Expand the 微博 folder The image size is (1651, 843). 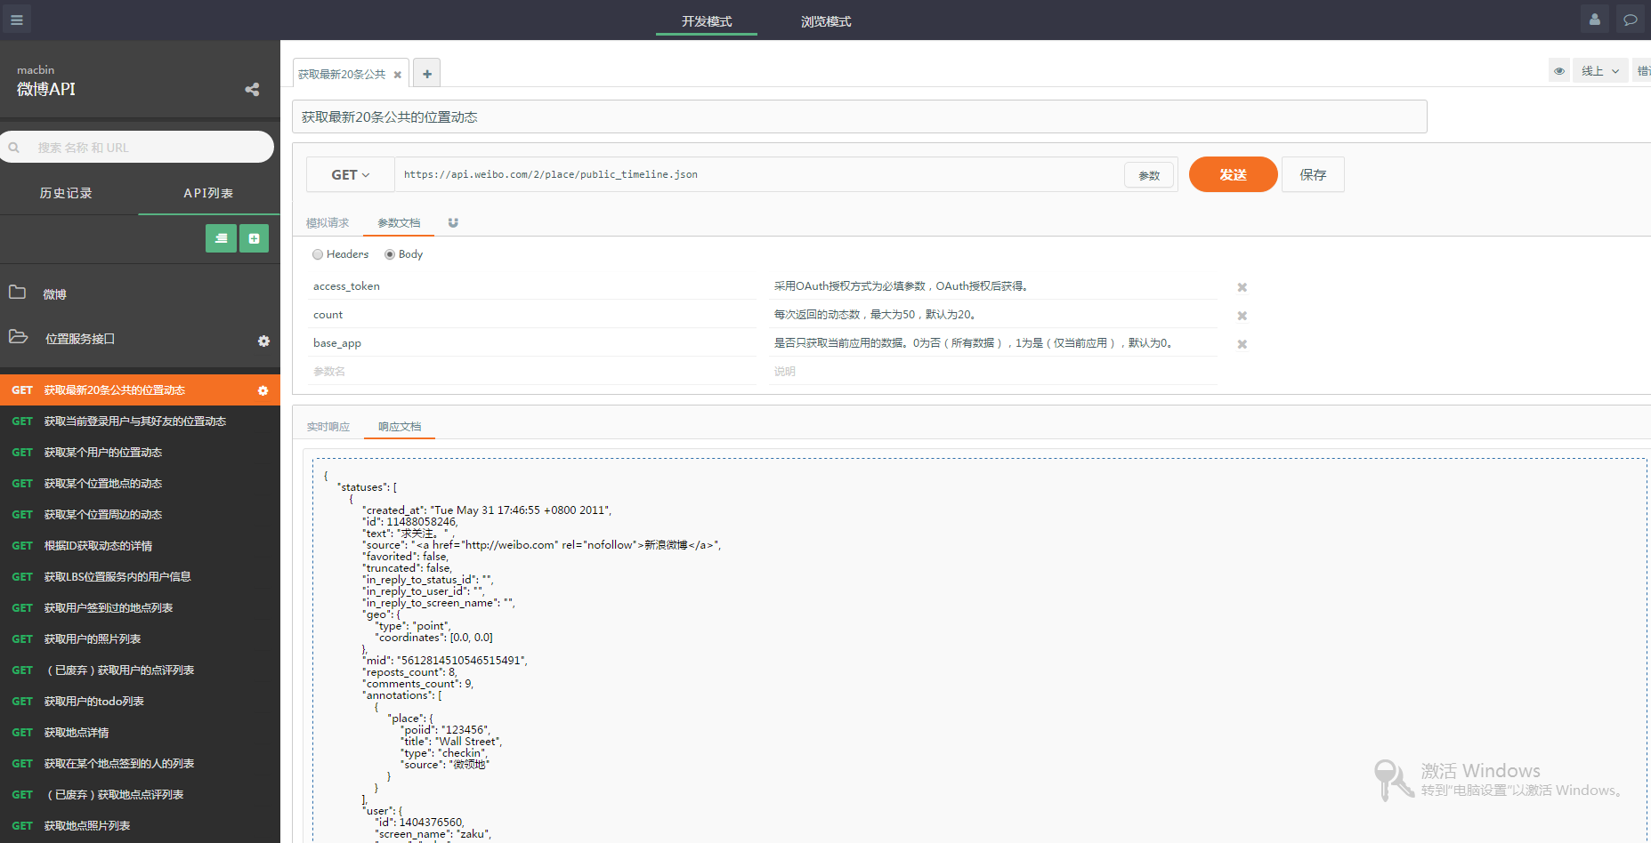coord(54,294)
